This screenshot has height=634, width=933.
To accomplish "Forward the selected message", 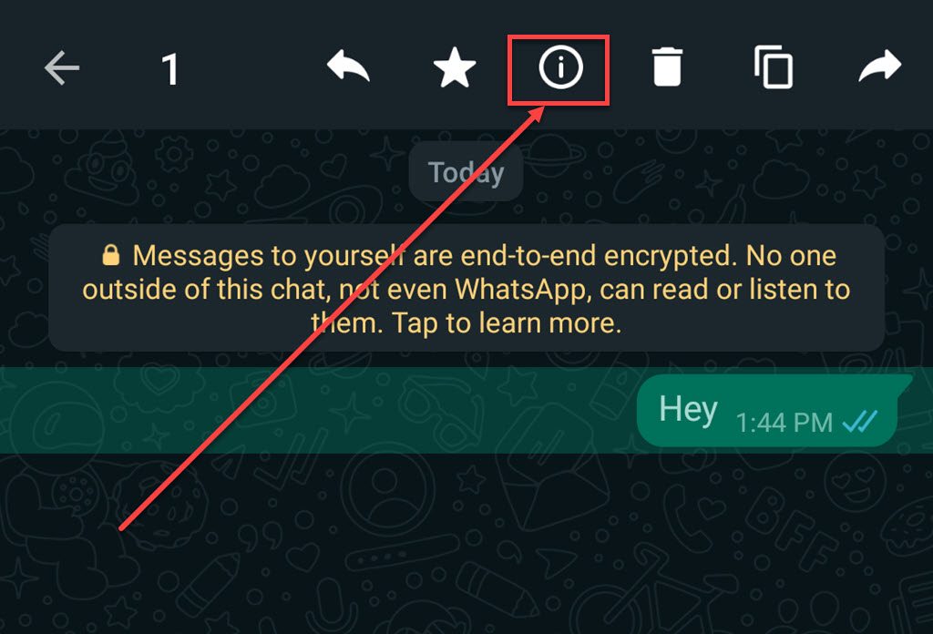I will tap(880, 66).
